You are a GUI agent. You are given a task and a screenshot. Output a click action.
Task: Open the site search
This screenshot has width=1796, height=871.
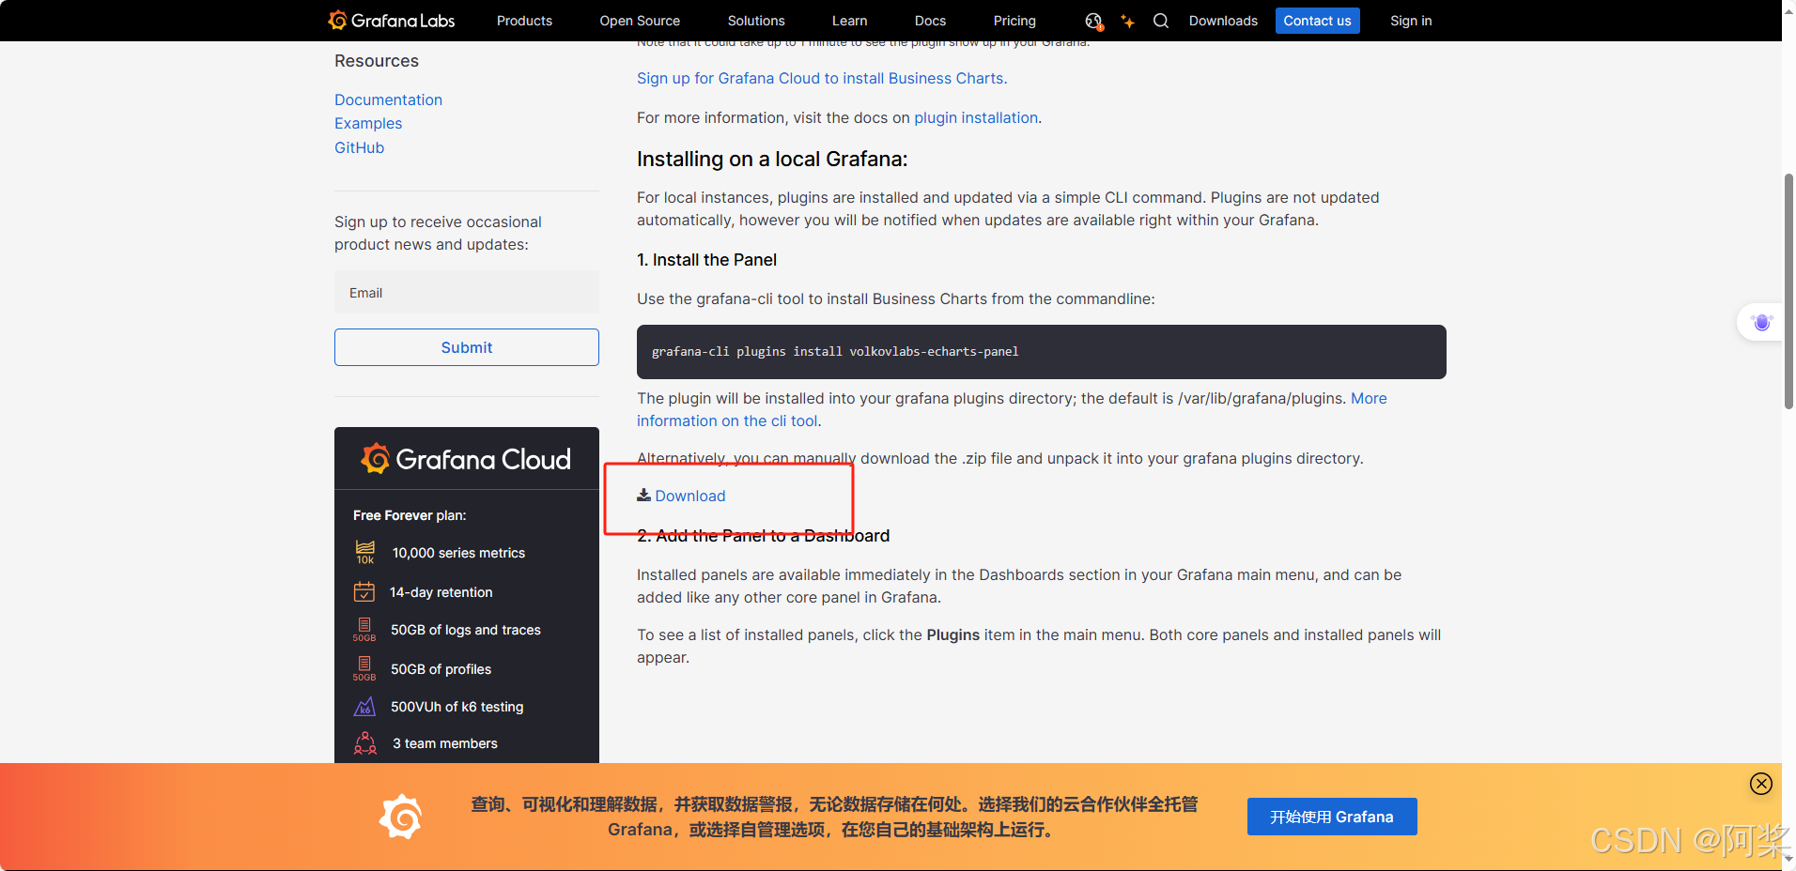1161,20
